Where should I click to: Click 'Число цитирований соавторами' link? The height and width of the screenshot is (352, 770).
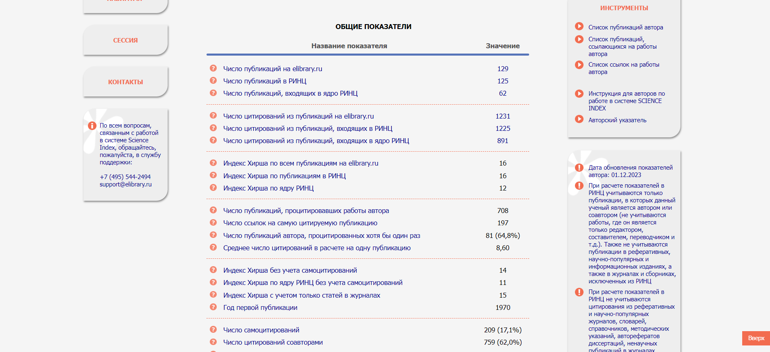click(x=273, y=342)
